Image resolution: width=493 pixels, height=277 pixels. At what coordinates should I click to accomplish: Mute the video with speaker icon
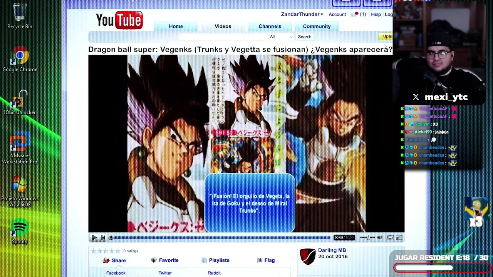(x=380, y=238)
